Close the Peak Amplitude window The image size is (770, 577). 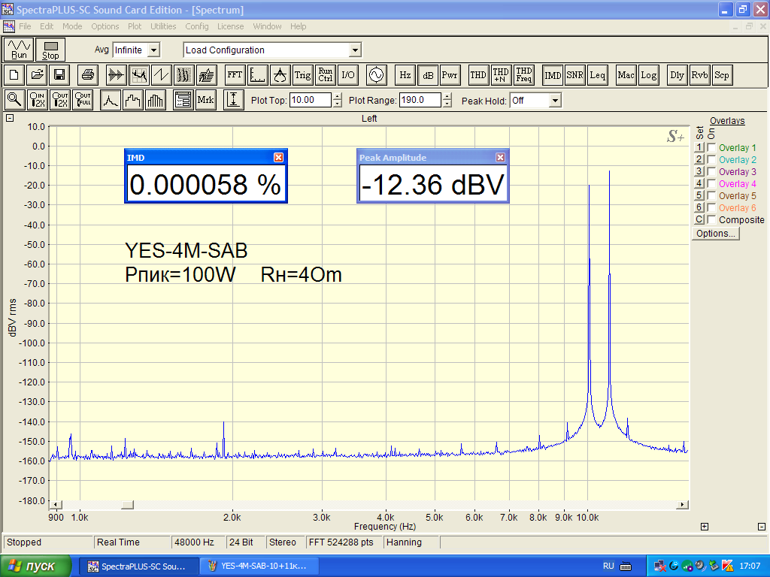point(500,157)
